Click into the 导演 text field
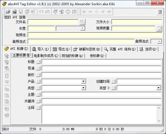 (x=101, y=68)
